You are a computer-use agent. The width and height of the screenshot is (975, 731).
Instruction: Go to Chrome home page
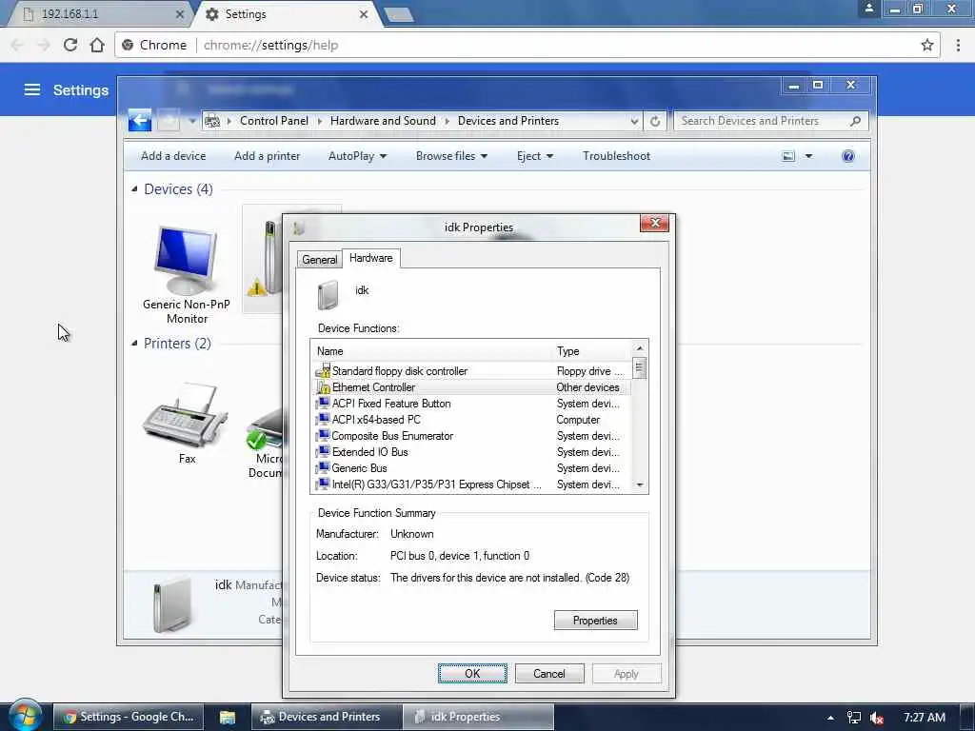click(x=97, y=45)
